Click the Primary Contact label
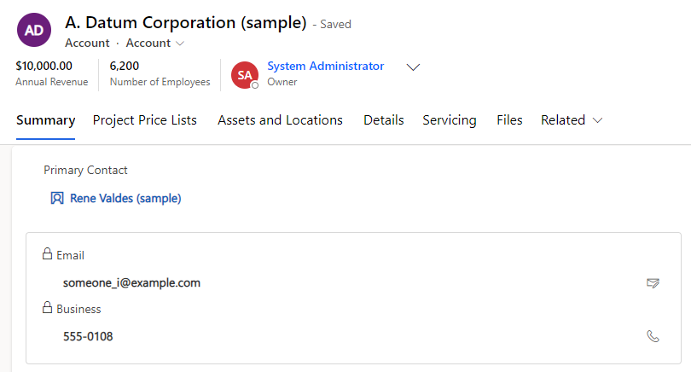The height and width of the screenshot is (372, 691). 85,170
